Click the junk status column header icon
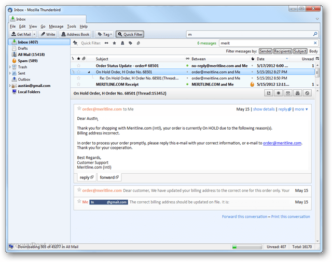 253,59
